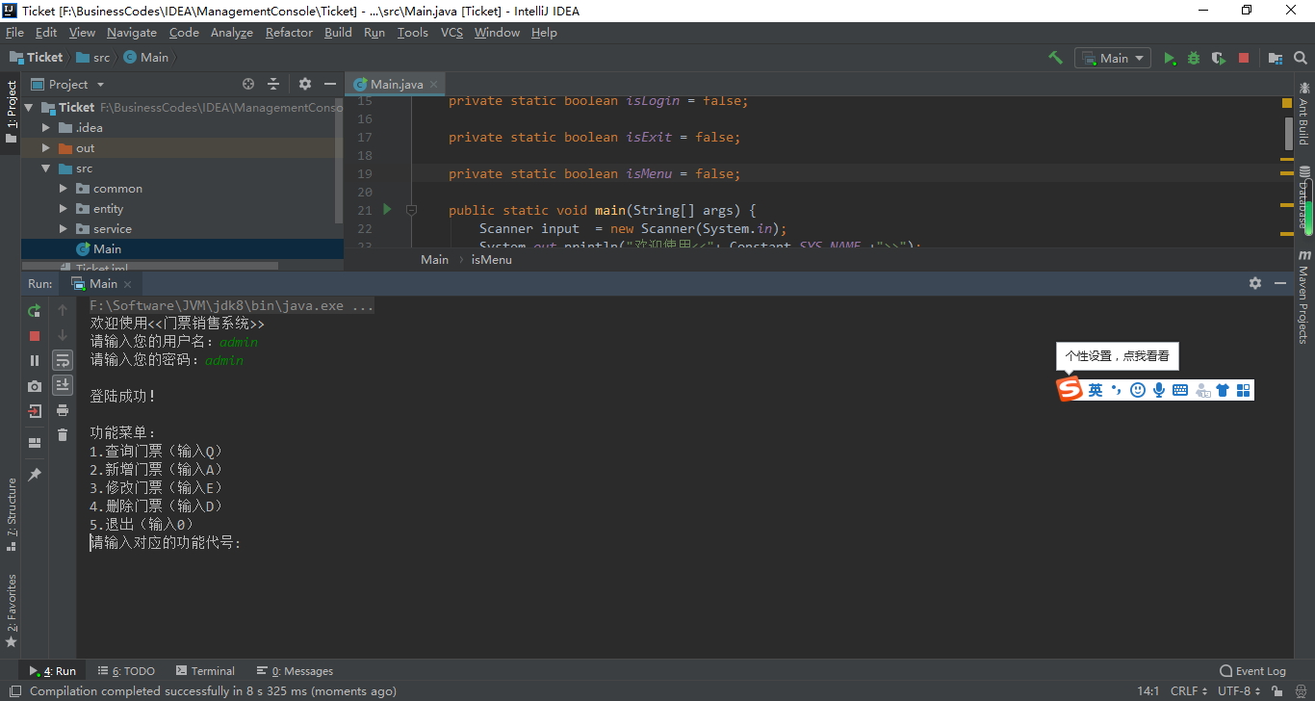
Task: Open Project panel settings gear
Action: point(305,84)
